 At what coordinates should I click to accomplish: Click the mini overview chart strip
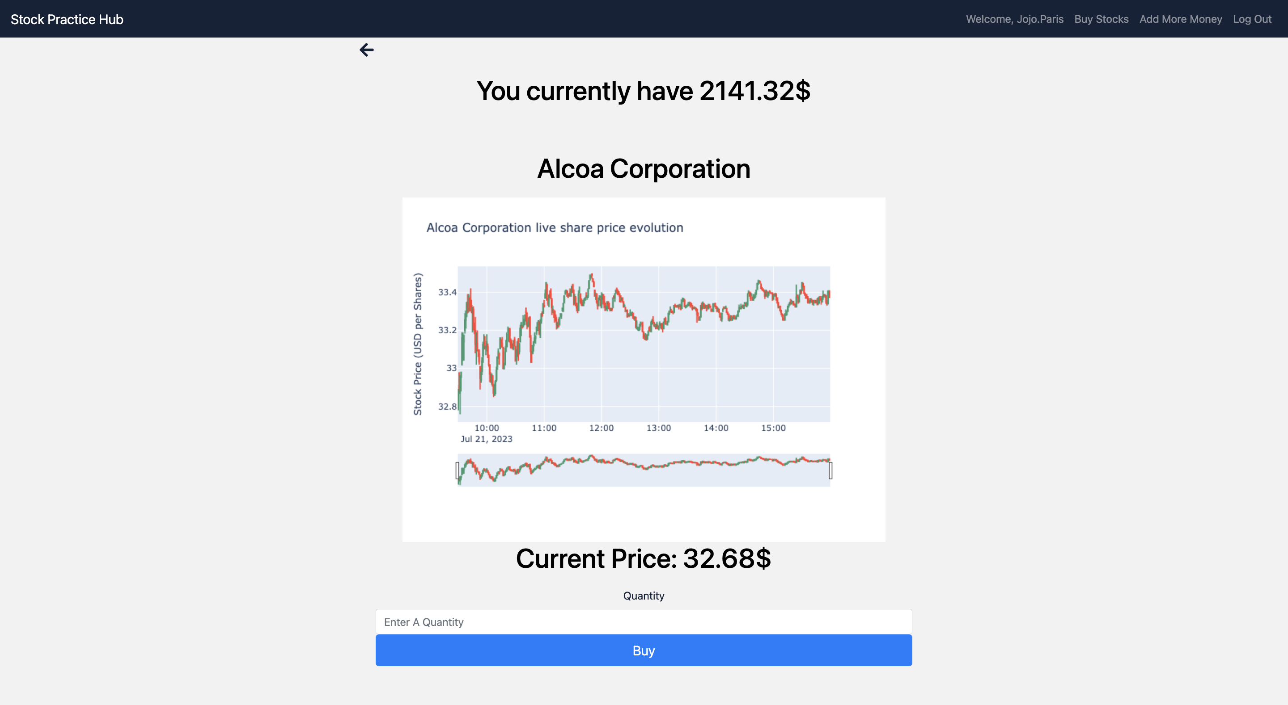pyautogui.click(x=644, y=469)
